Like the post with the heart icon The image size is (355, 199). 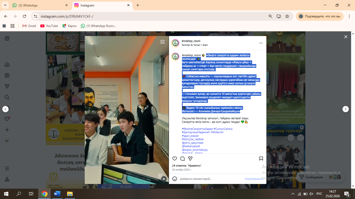[x=175, y=159]
